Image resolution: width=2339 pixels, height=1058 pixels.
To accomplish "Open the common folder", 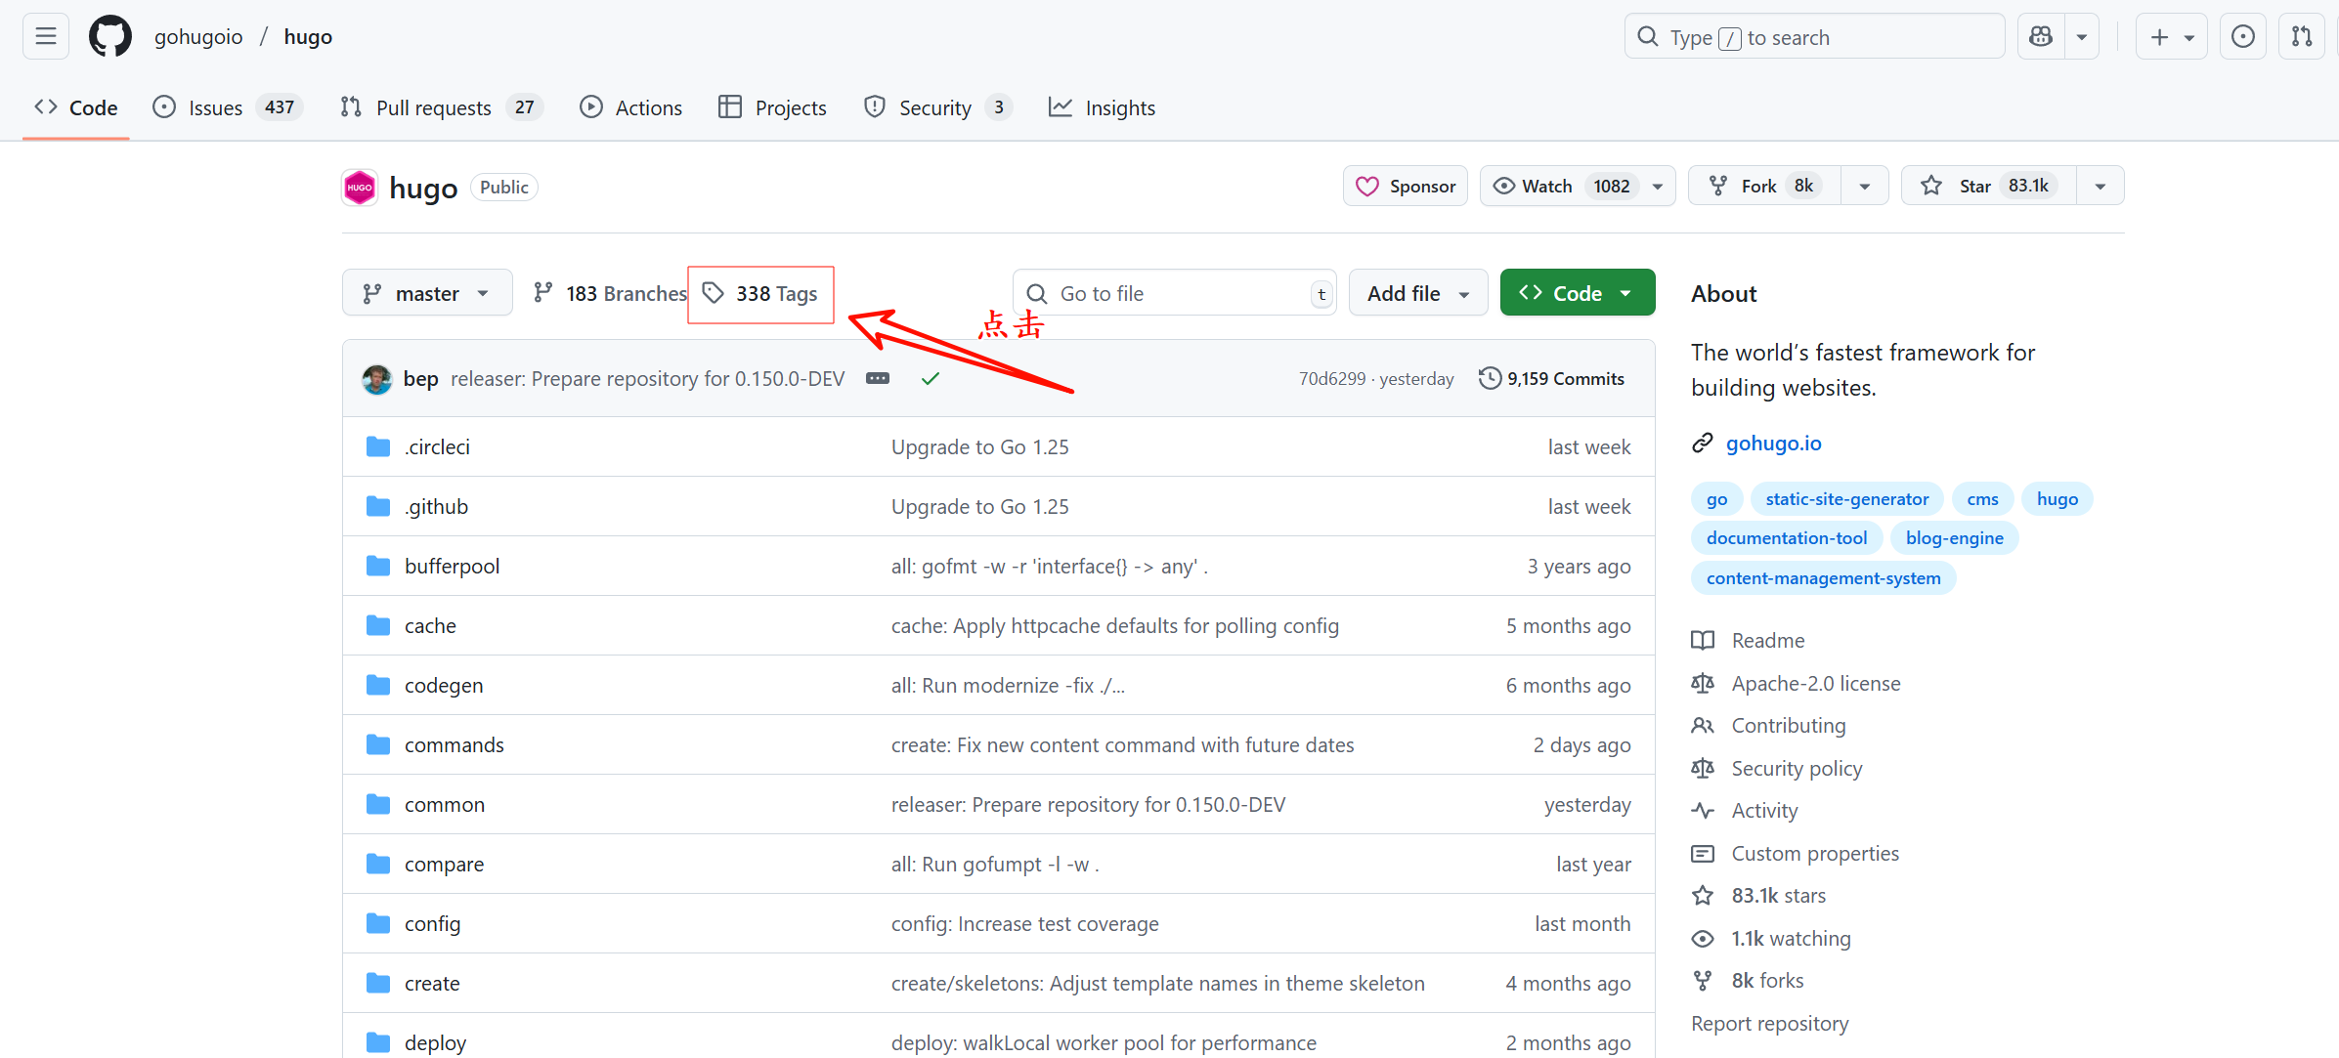I will (x=445, y=805).
